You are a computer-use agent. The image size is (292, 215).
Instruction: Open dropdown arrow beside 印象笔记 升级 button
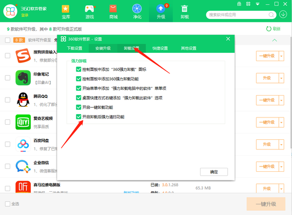coord(281,78)
